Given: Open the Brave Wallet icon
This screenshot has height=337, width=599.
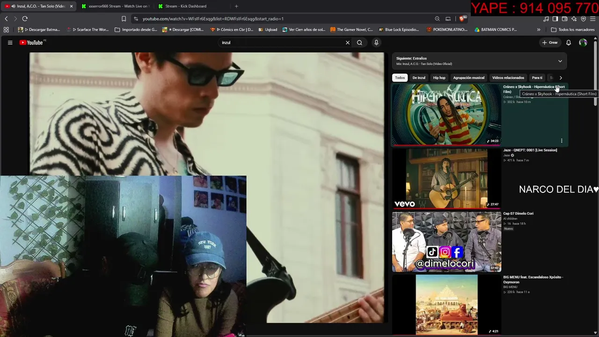Looking at the screenshot, I should (564, 19).
